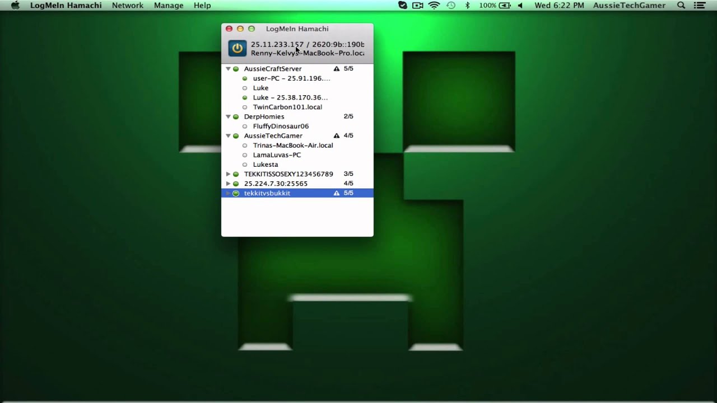Click the Bluetooth menu bar icon
Screen dimensions: 717x403
pyautogui.click(x=467, y=5)
